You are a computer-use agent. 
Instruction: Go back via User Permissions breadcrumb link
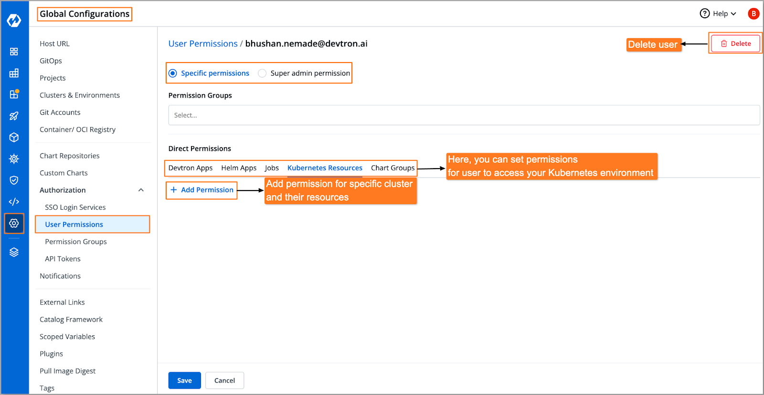203,43
